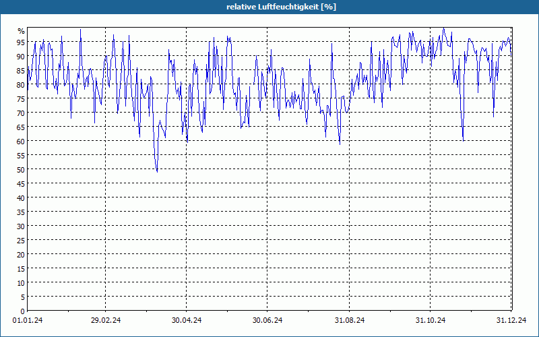Image resolution: width=539 pixels, height=337 pixels.
Task: Click the y-axis value label 35
Action: click(x=21, y=212)
